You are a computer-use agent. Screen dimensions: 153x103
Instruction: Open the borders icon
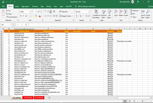point(31,16)
